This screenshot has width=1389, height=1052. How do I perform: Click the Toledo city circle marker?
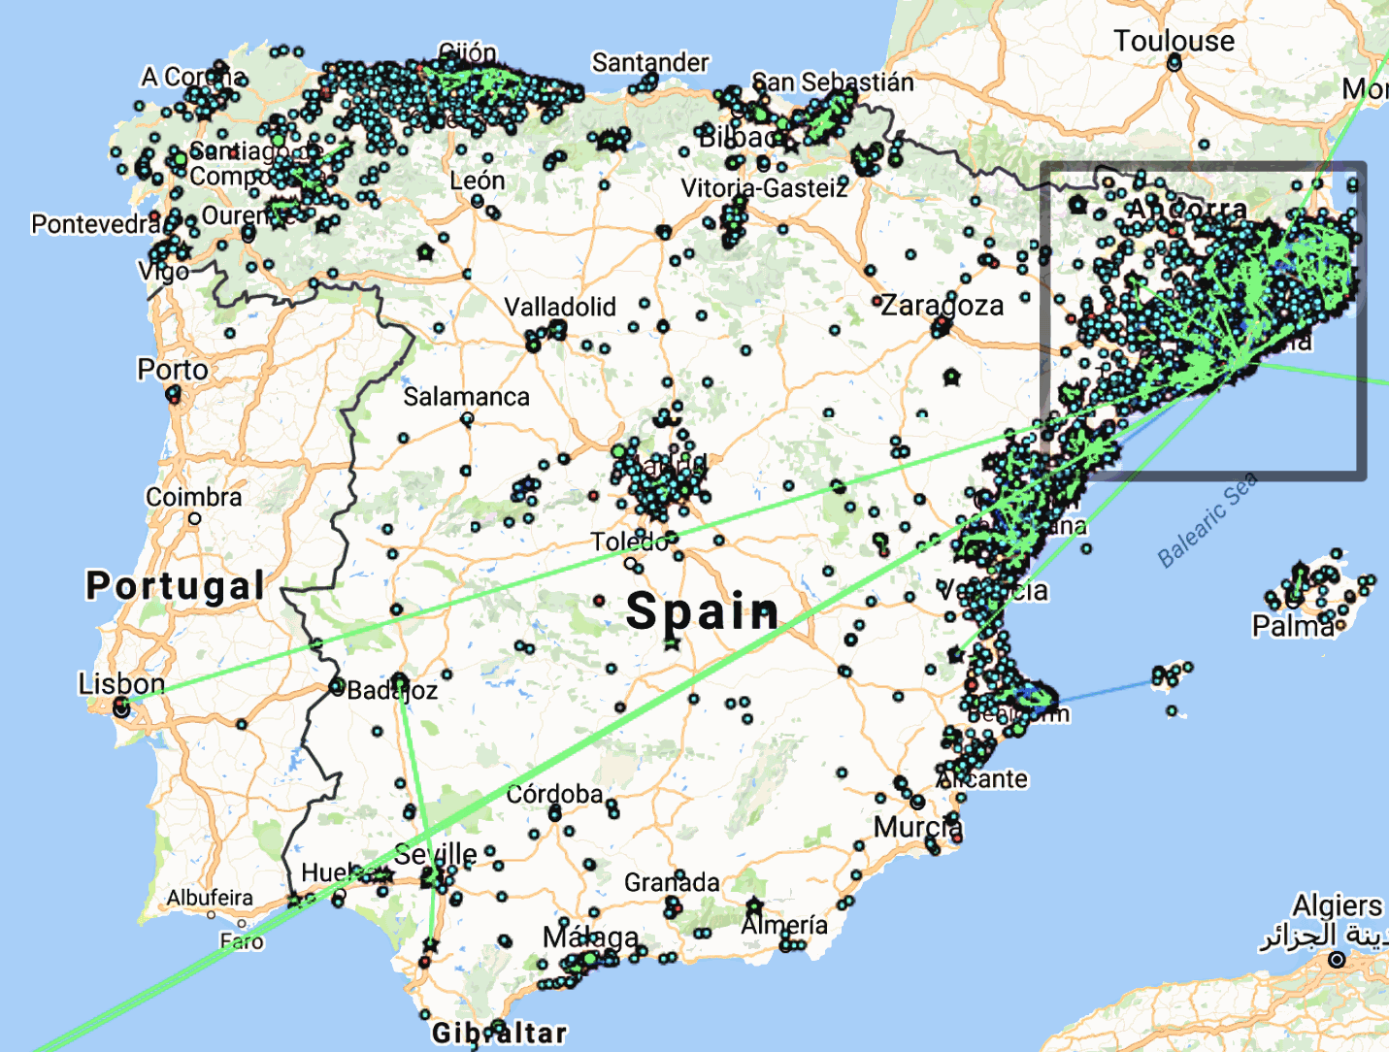[631, 563]
